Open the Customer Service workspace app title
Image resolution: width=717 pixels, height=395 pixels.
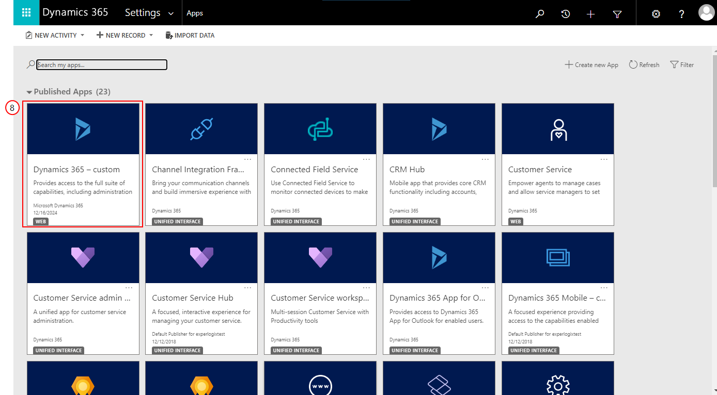click(320, 298)
